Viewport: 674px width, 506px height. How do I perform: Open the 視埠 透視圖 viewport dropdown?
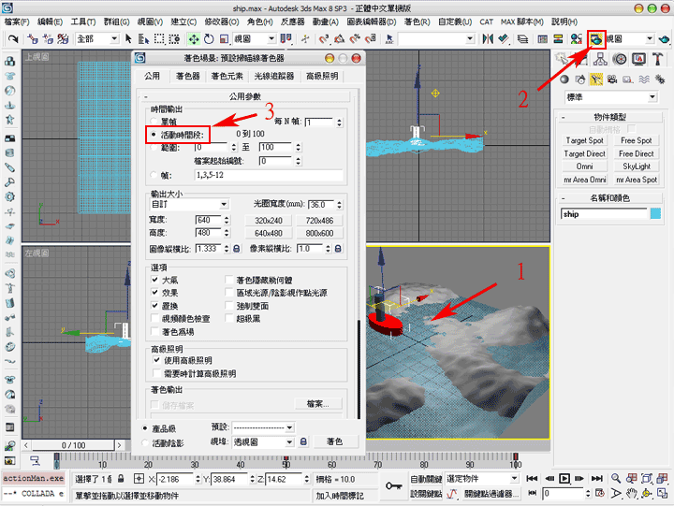click(263, 441)
